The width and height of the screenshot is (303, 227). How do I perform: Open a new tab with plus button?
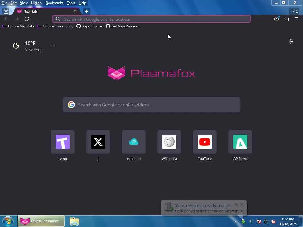[87, 12]
